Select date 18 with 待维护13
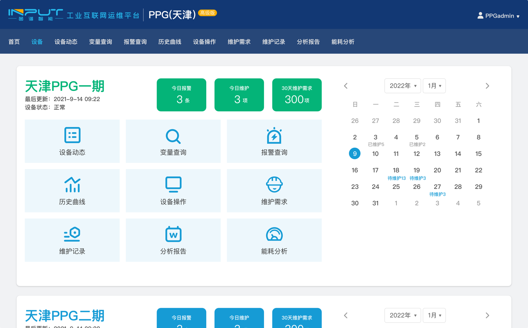This screenshot has height=328, width=528. [396, 170]
